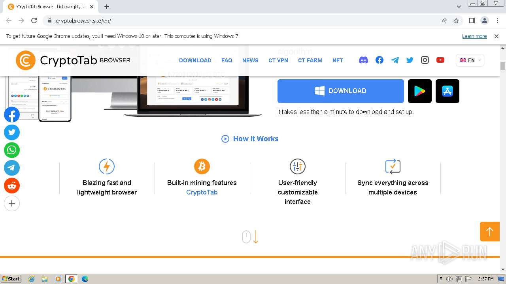Screen dimensions: 506x284
Task: Dismiss the Chrome update notification bar
Action: tap(497, 36)
